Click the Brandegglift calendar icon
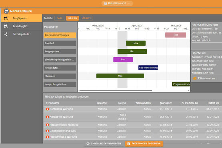Screen dimensions: 222x148 coord(6,26)
